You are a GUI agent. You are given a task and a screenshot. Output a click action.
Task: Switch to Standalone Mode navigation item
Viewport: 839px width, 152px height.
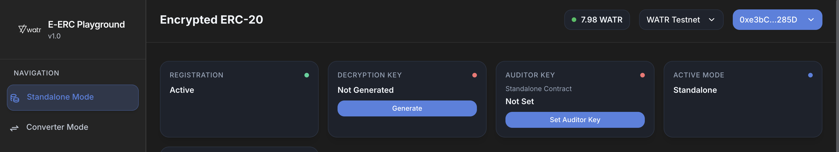73,97
